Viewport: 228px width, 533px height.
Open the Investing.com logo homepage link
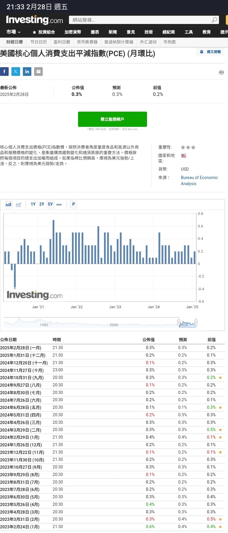[x=32, y=20]
